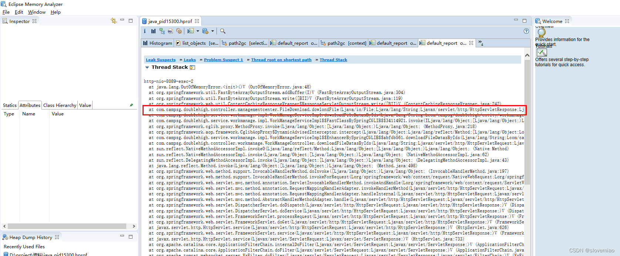Image resolution: width=620 pixels, height=256 pixels.
Task: Open the Window menu
Action: pos(37,12)
